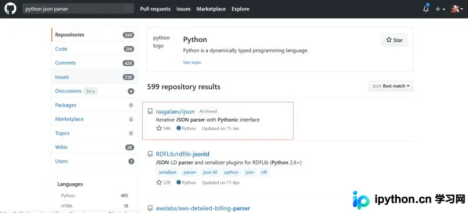
Task: Click the 'serializer' topic tag
Action: 167,173
